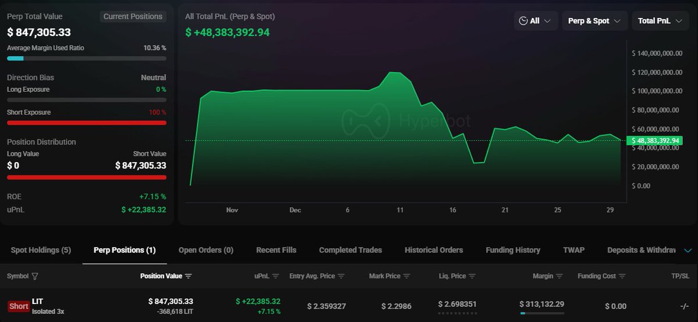Viewport: 698px width, 322px height.
Task: Click the green current PnL chart label
Action: coord(654,141)
